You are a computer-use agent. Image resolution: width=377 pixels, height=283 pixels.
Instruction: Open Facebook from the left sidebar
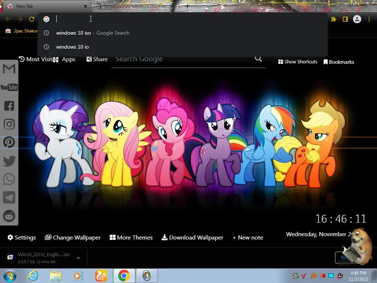point(9,106)
